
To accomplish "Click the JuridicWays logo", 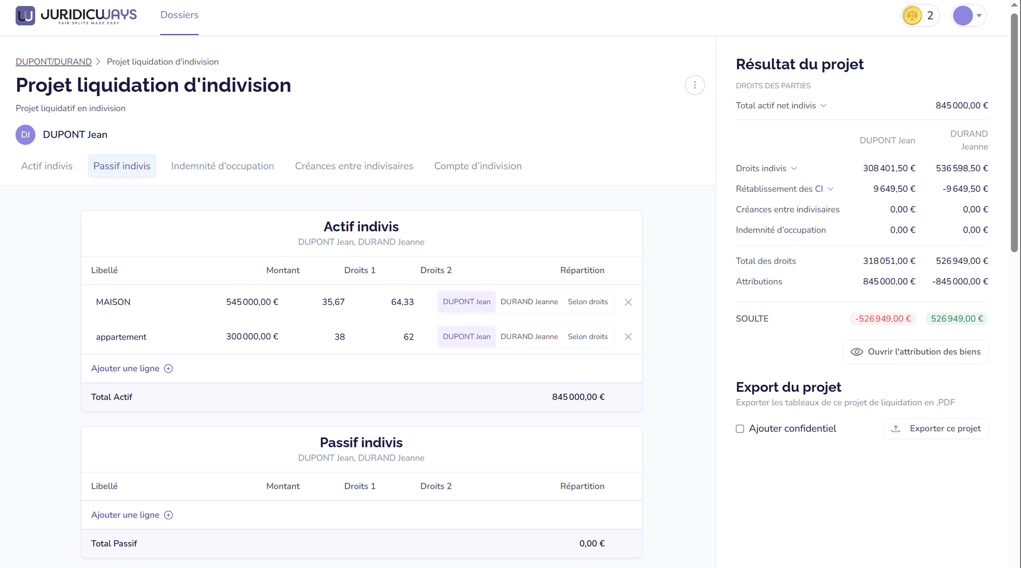I will pyautogui.click(x=76, y=15).
